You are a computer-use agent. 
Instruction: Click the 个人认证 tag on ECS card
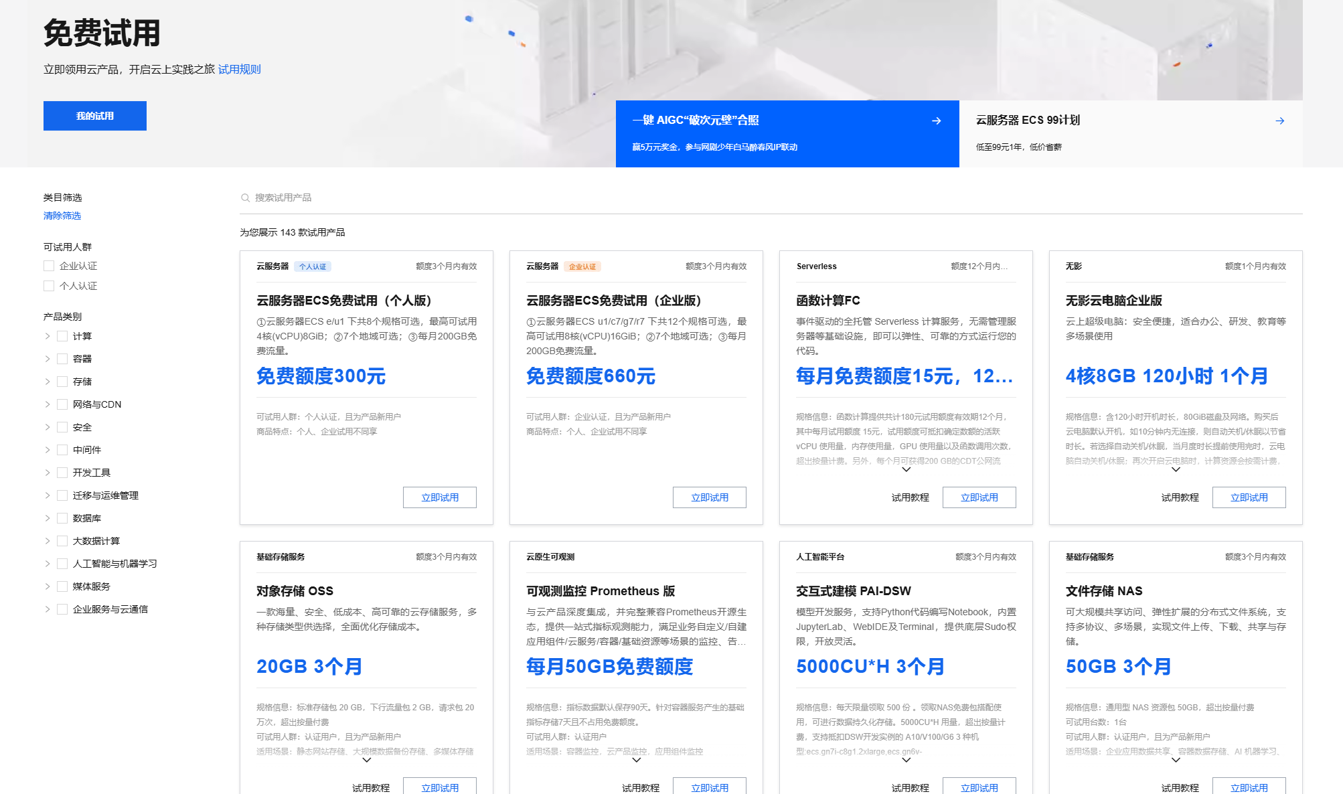(313, 266)
